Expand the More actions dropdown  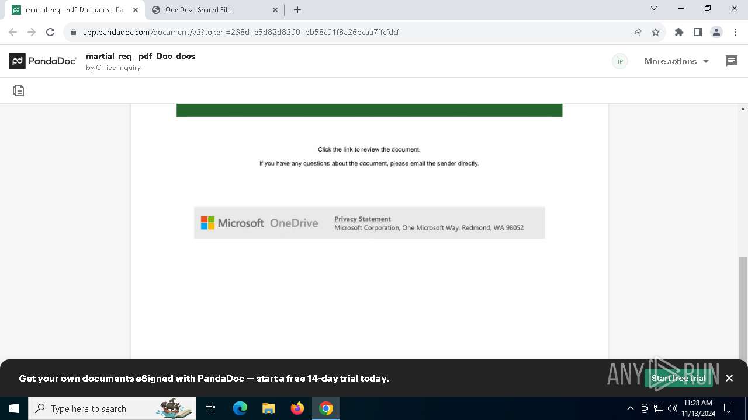click(x=677, y=61)
